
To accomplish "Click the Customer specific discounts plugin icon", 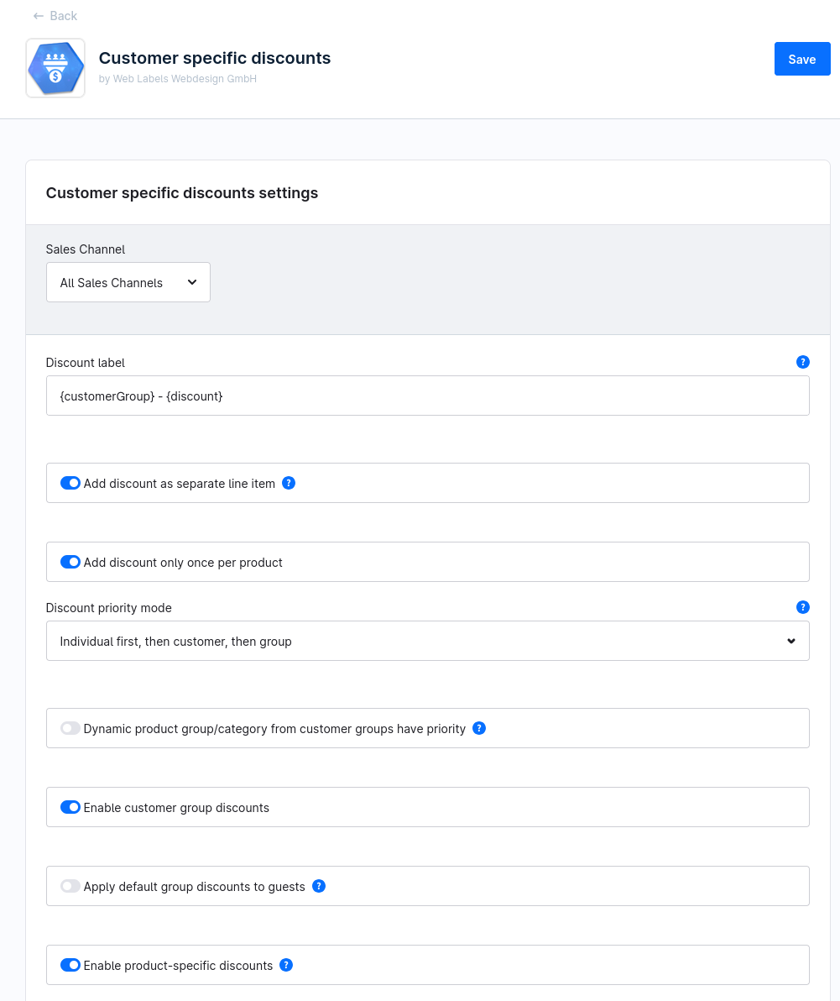I will coord(55,68).
